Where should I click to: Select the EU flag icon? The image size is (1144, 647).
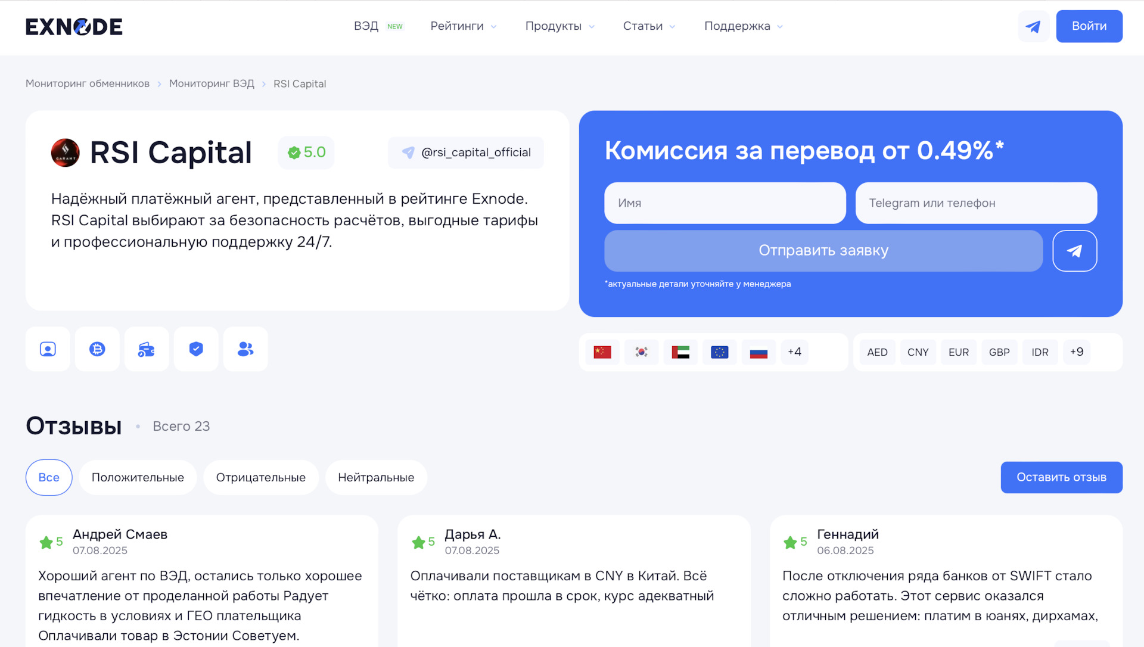(x=719, y=352)
